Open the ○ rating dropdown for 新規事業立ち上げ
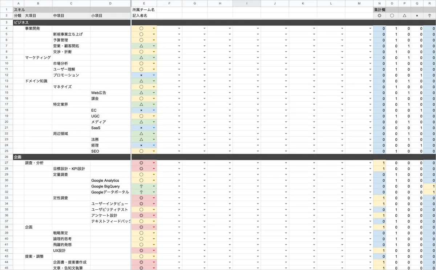 (x=154, y=34)
